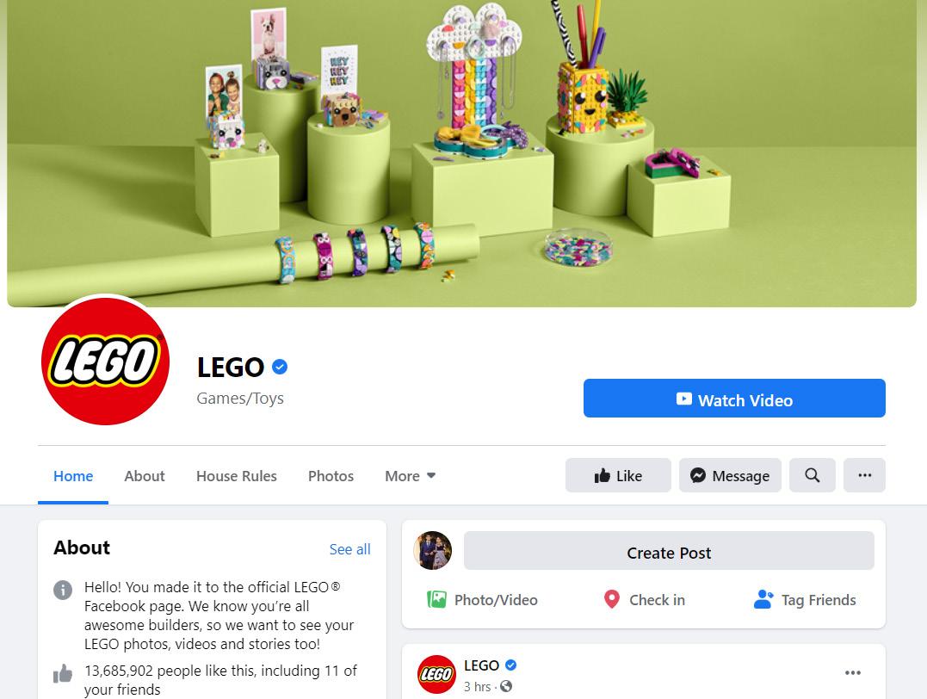This screenshot has height=699, width=927.
Task: Click the blue verified badge beside LEGO title
Action: (280, 368)
